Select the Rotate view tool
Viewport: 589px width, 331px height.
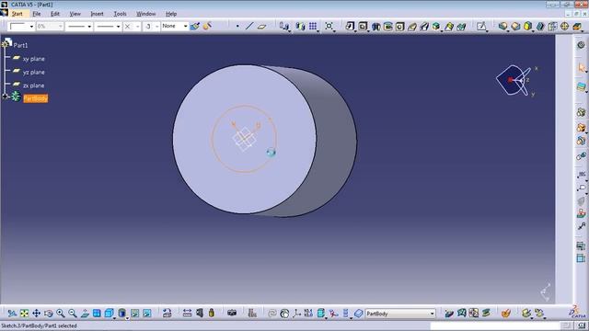point(49,314)
